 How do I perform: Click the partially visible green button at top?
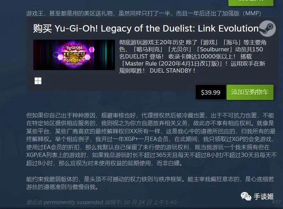pyautogui.click(x=251, y=2)
